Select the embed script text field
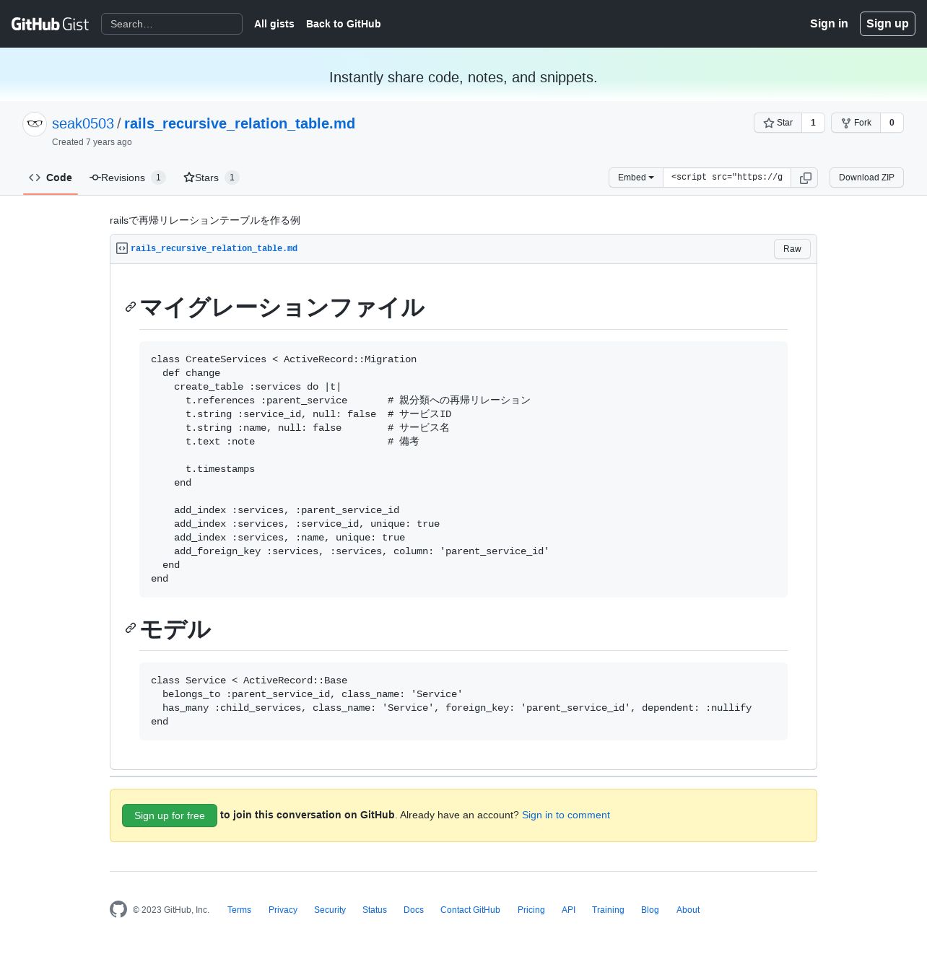The height and width of the screenshot is (954, 927). point(727,178)
